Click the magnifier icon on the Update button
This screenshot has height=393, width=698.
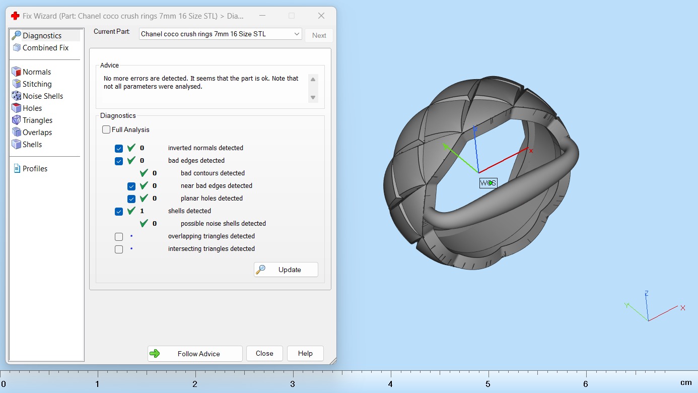tap(260, 270)
